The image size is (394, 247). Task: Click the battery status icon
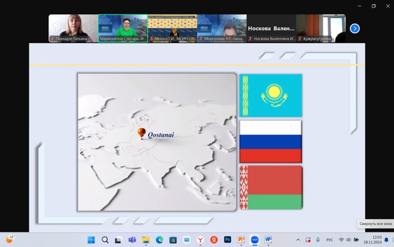pyautogui.click(x=356, y=240)
